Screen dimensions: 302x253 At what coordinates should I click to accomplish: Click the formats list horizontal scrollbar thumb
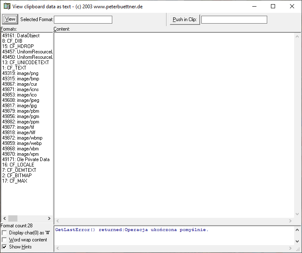pyautogui.click(x=13, y=218)
